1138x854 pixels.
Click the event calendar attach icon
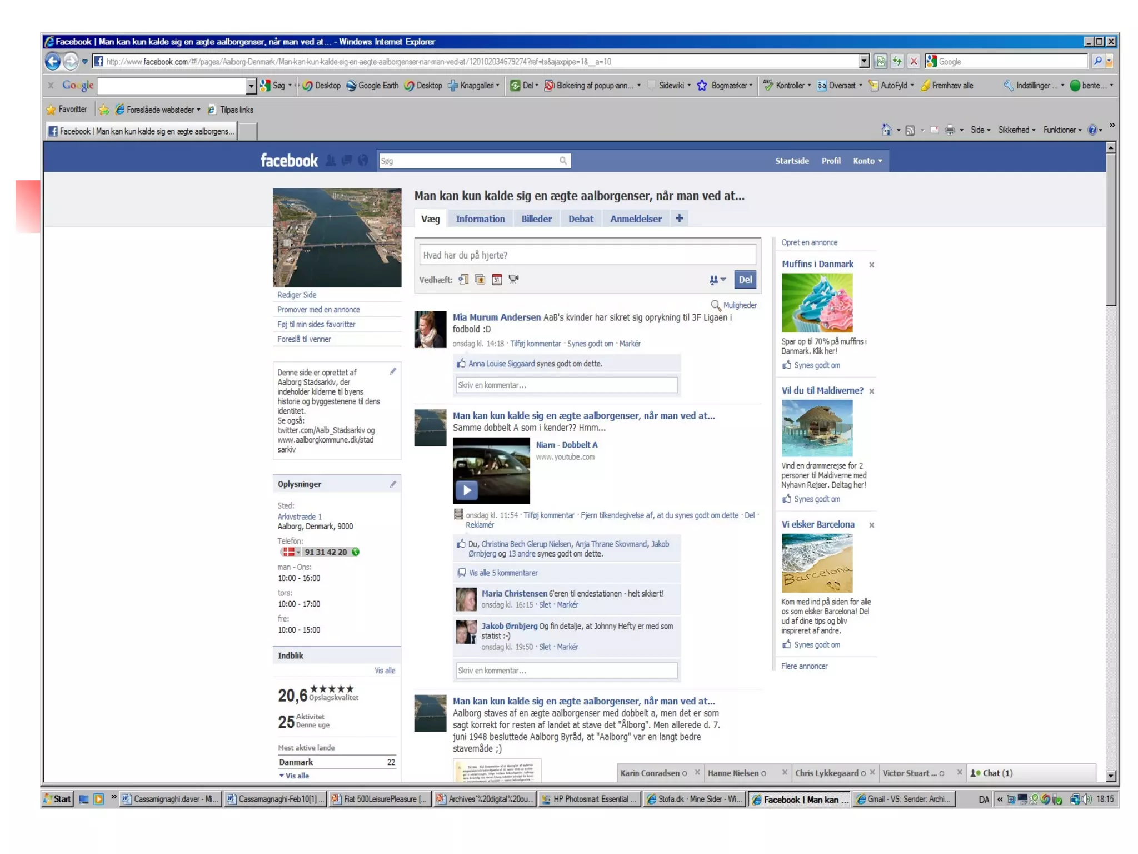[497, 280]
